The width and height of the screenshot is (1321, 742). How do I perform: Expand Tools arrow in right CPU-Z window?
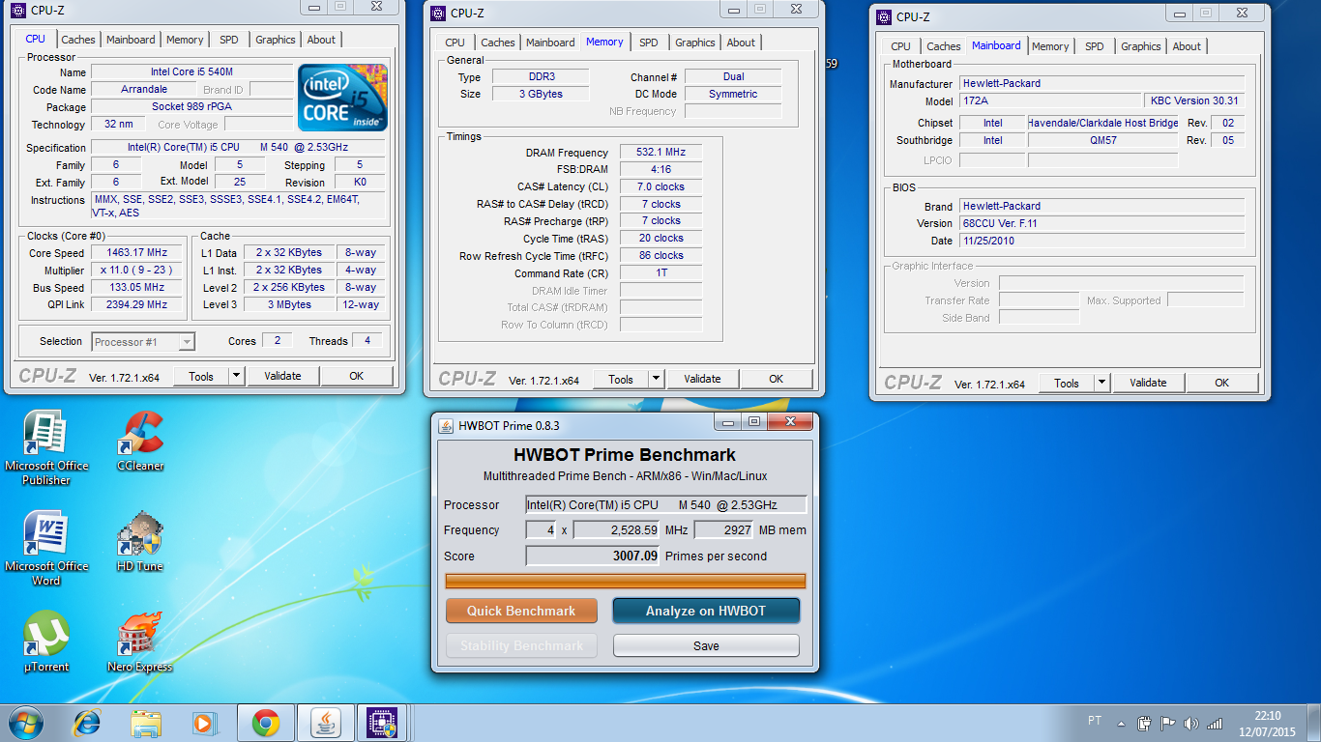coord(1101,383)
